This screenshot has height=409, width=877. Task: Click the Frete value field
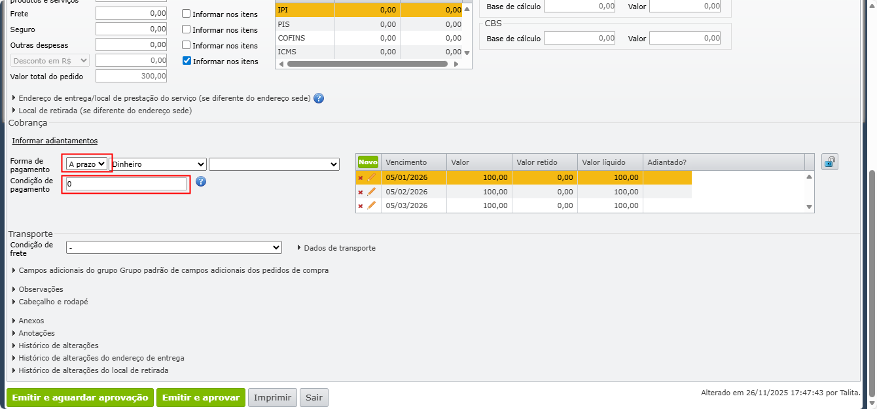click(132, 13)
